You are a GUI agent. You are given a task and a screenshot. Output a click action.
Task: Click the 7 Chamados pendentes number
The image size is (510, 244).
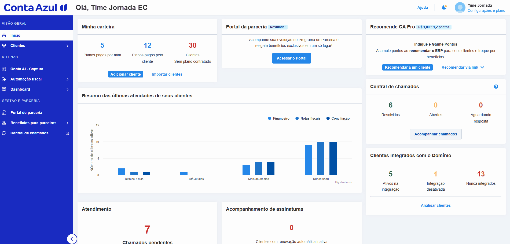tap(147, 230)
